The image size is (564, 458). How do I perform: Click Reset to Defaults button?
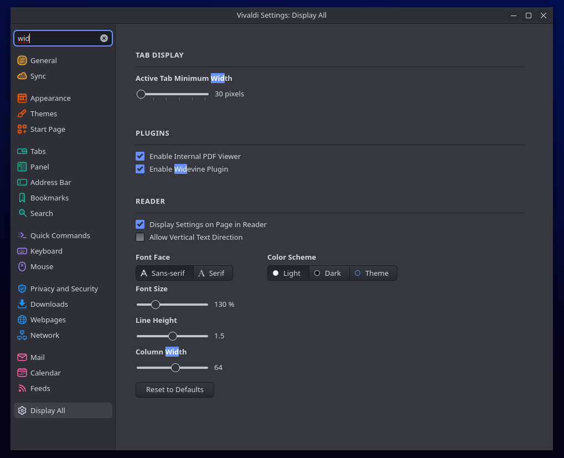pyautogui.click(x=175, y=390)
